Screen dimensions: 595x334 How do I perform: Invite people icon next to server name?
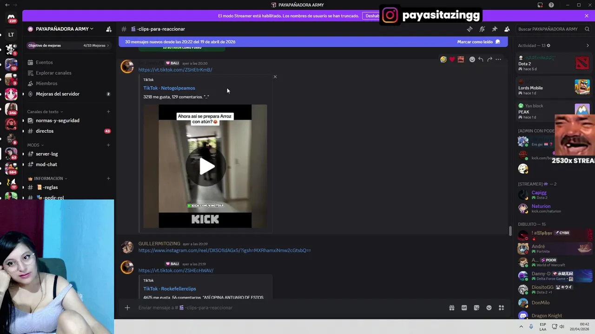109,29
